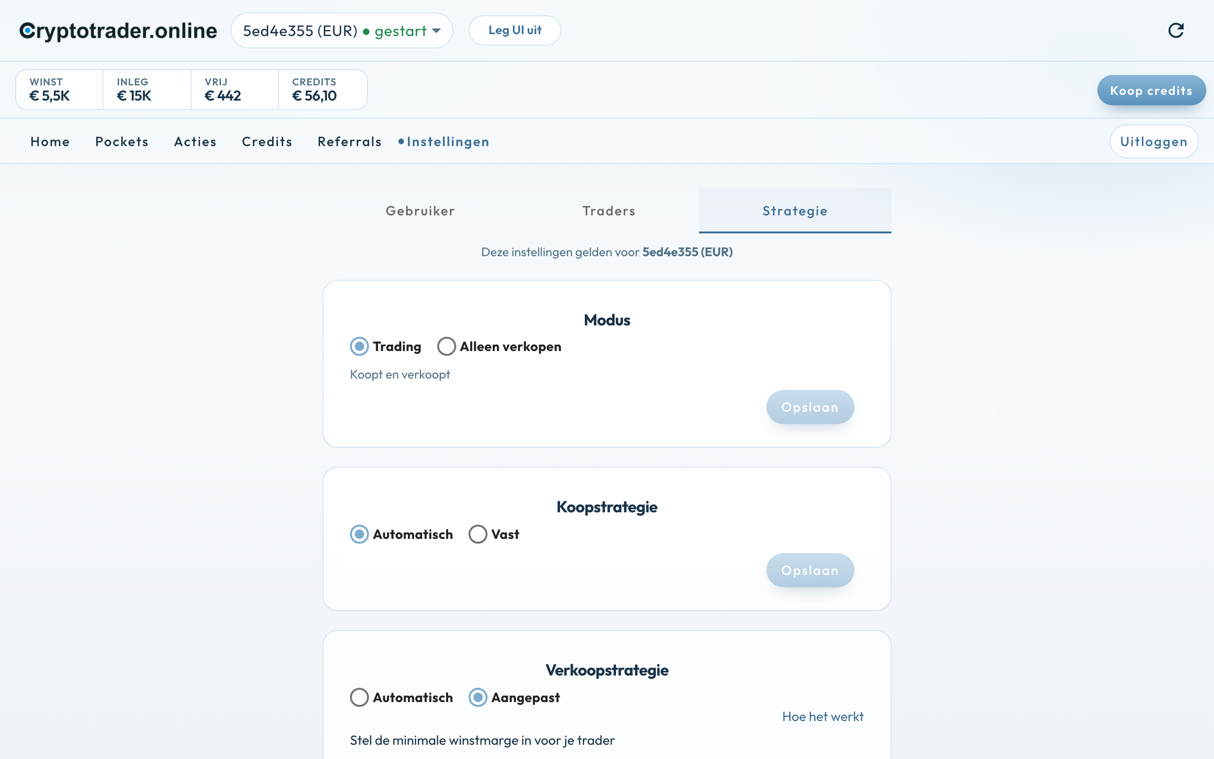Image resolution: width=1214 pixels, height=759 pixels.
Task: Select Automatisch under Koopstrategie
Action: pyautogui.click(x=359, y=534)
